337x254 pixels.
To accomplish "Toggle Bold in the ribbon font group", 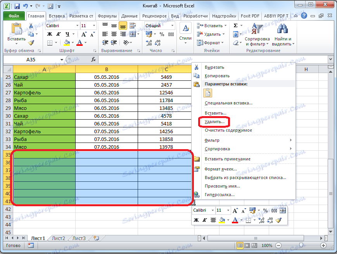I will pos(50,34).
